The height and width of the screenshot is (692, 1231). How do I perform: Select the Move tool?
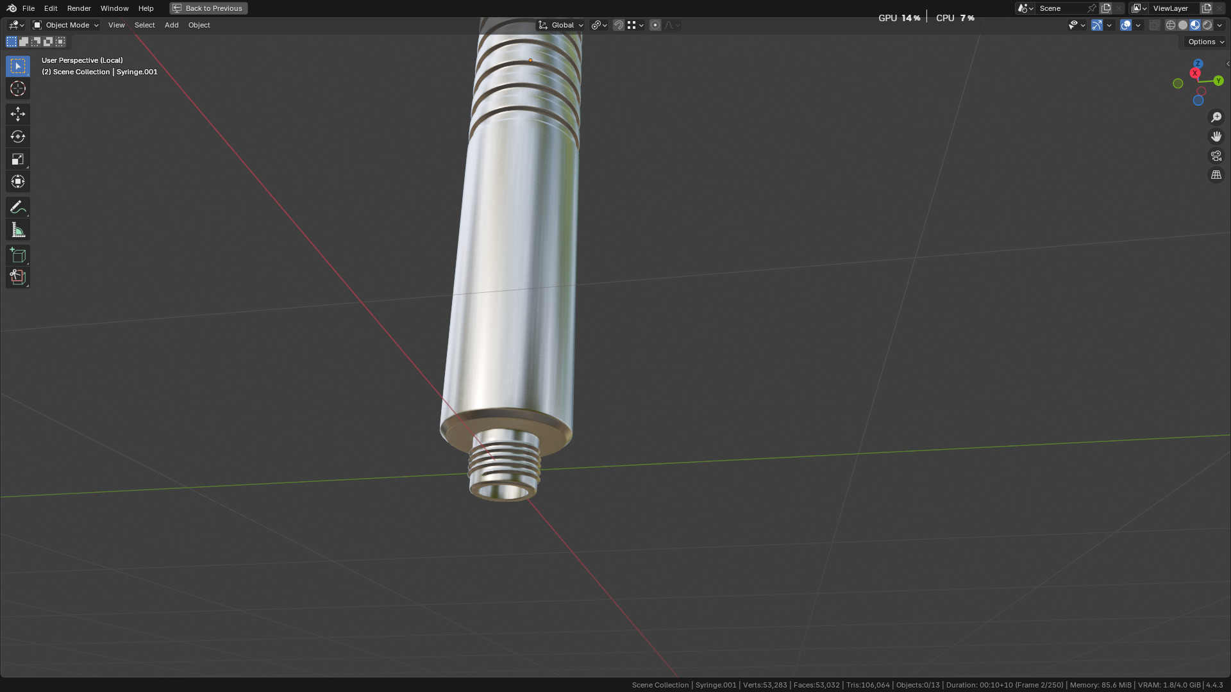[x=18, y=114]
